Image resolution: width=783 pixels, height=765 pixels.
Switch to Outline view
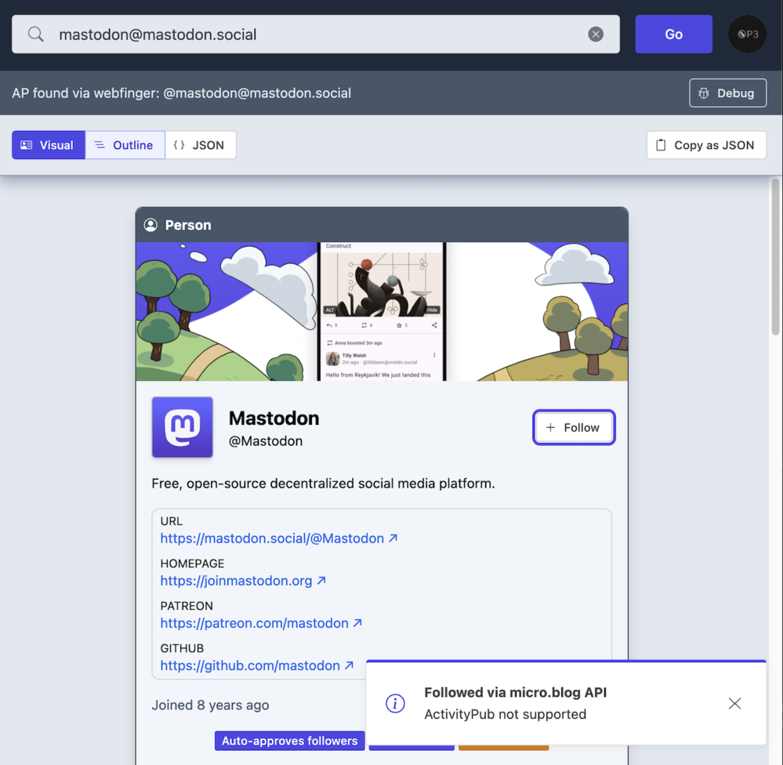(125, 145)
